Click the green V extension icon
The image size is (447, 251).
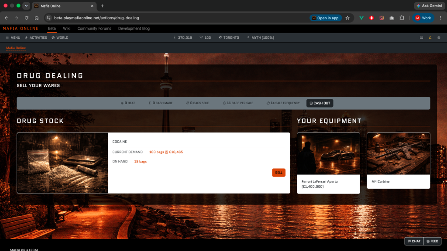point(361,17)
